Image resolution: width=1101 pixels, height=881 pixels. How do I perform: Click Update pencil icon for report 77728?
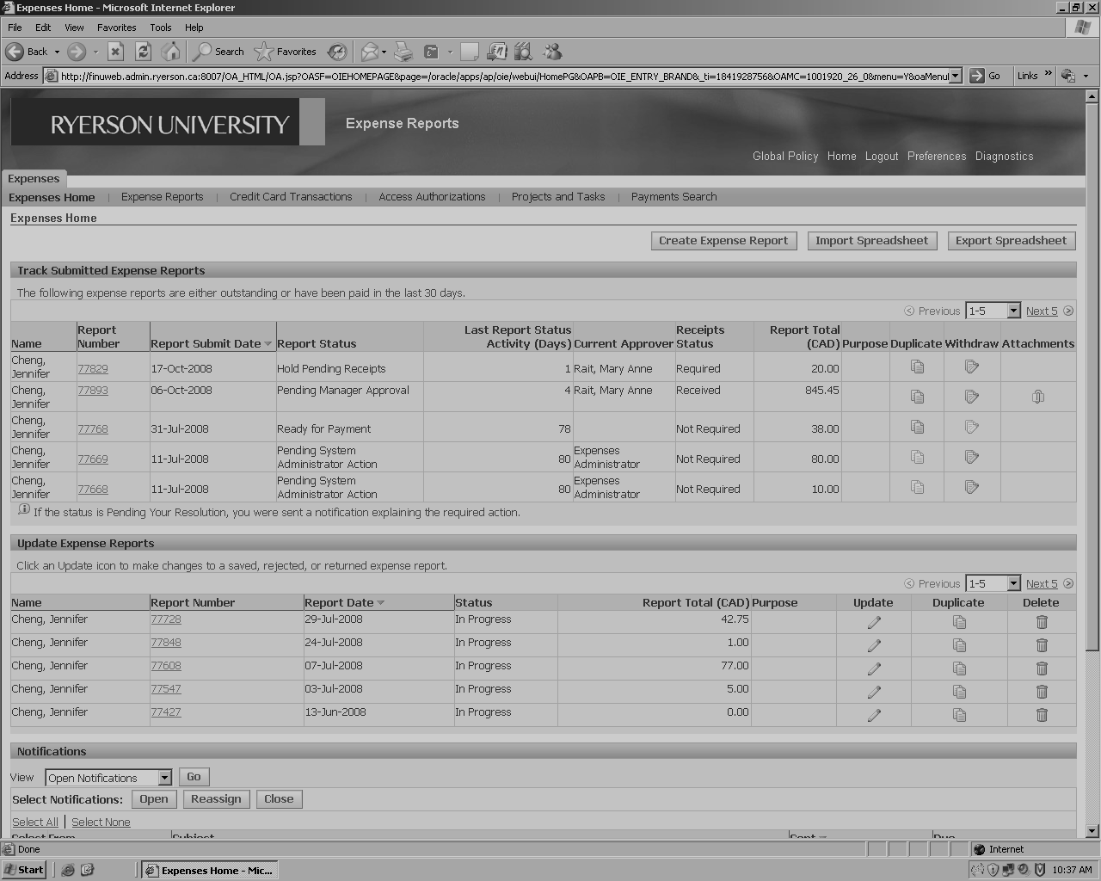click(874, 622)
